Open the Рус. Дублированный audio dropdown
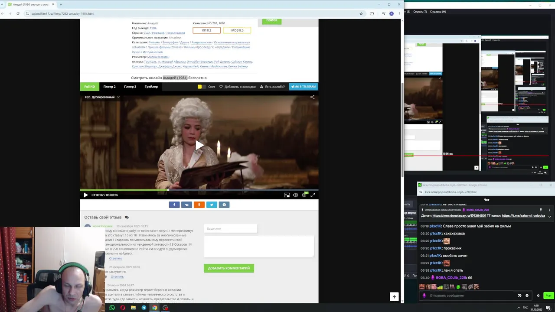 (x=102, y=97)
